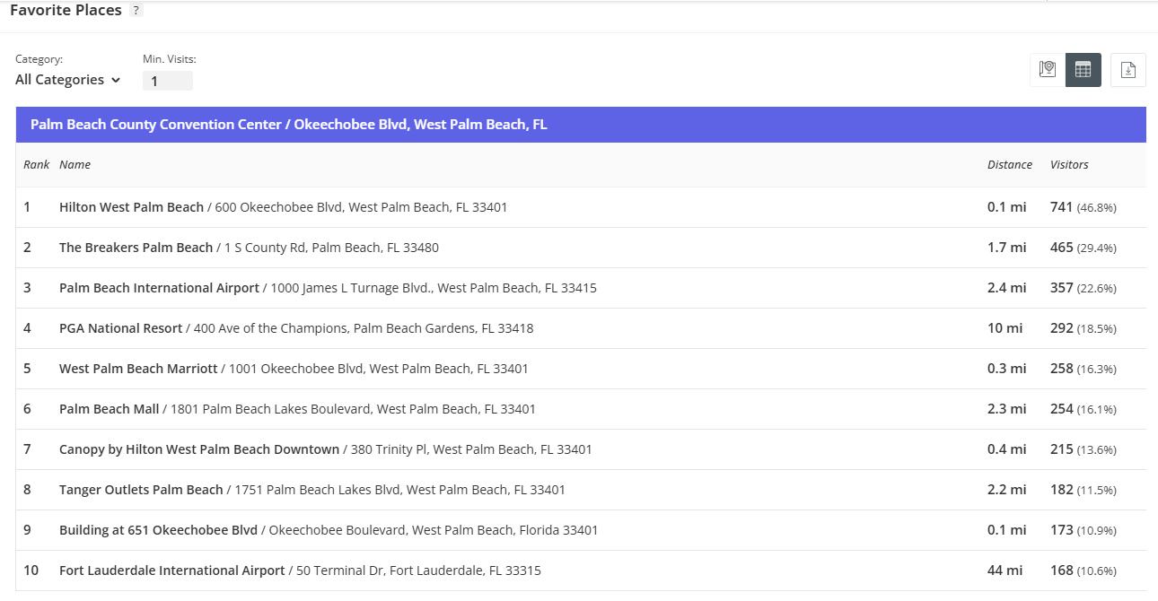Open the PGA National Resort entry

click(x=121, y=328)
